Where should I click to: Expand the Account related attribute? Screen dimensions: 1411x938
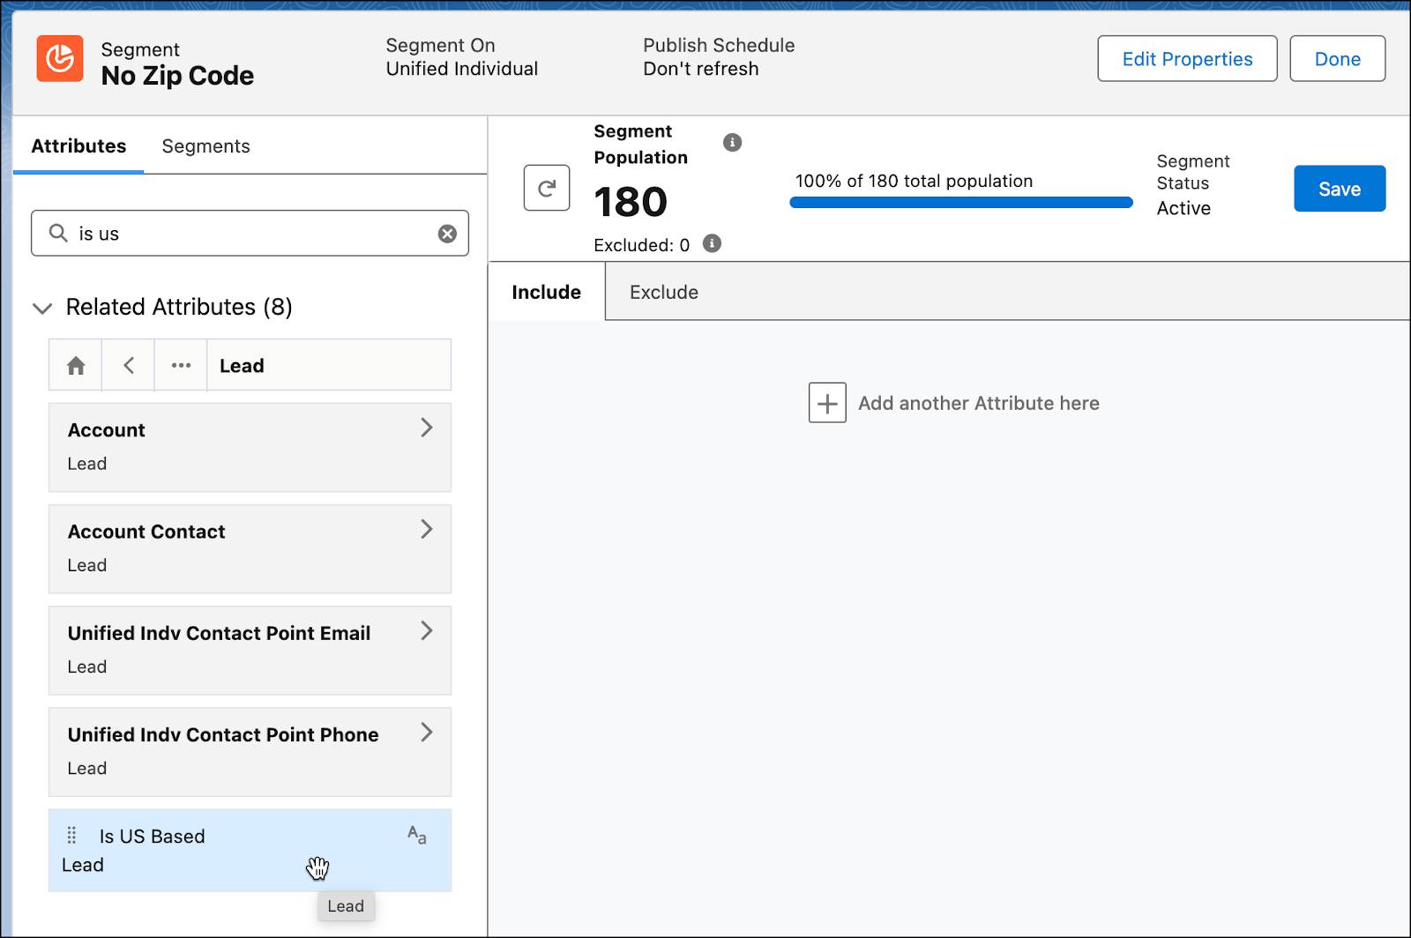(427, 428)
